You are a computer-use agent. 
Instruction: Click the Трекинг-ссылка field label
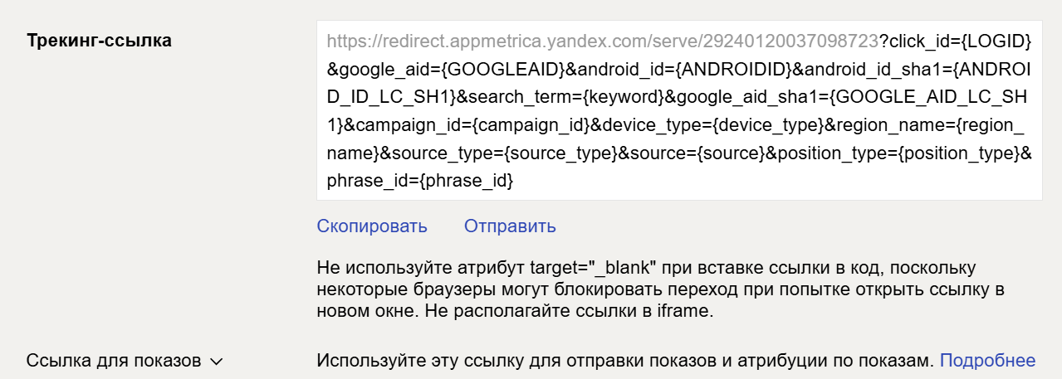(x=100, y=40)
